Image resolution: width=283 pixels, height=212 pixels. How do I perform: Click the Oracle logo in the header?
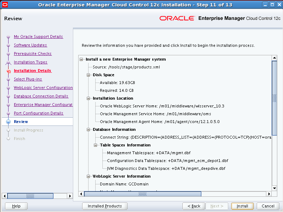pyautogui.click(x=177, y=18)
